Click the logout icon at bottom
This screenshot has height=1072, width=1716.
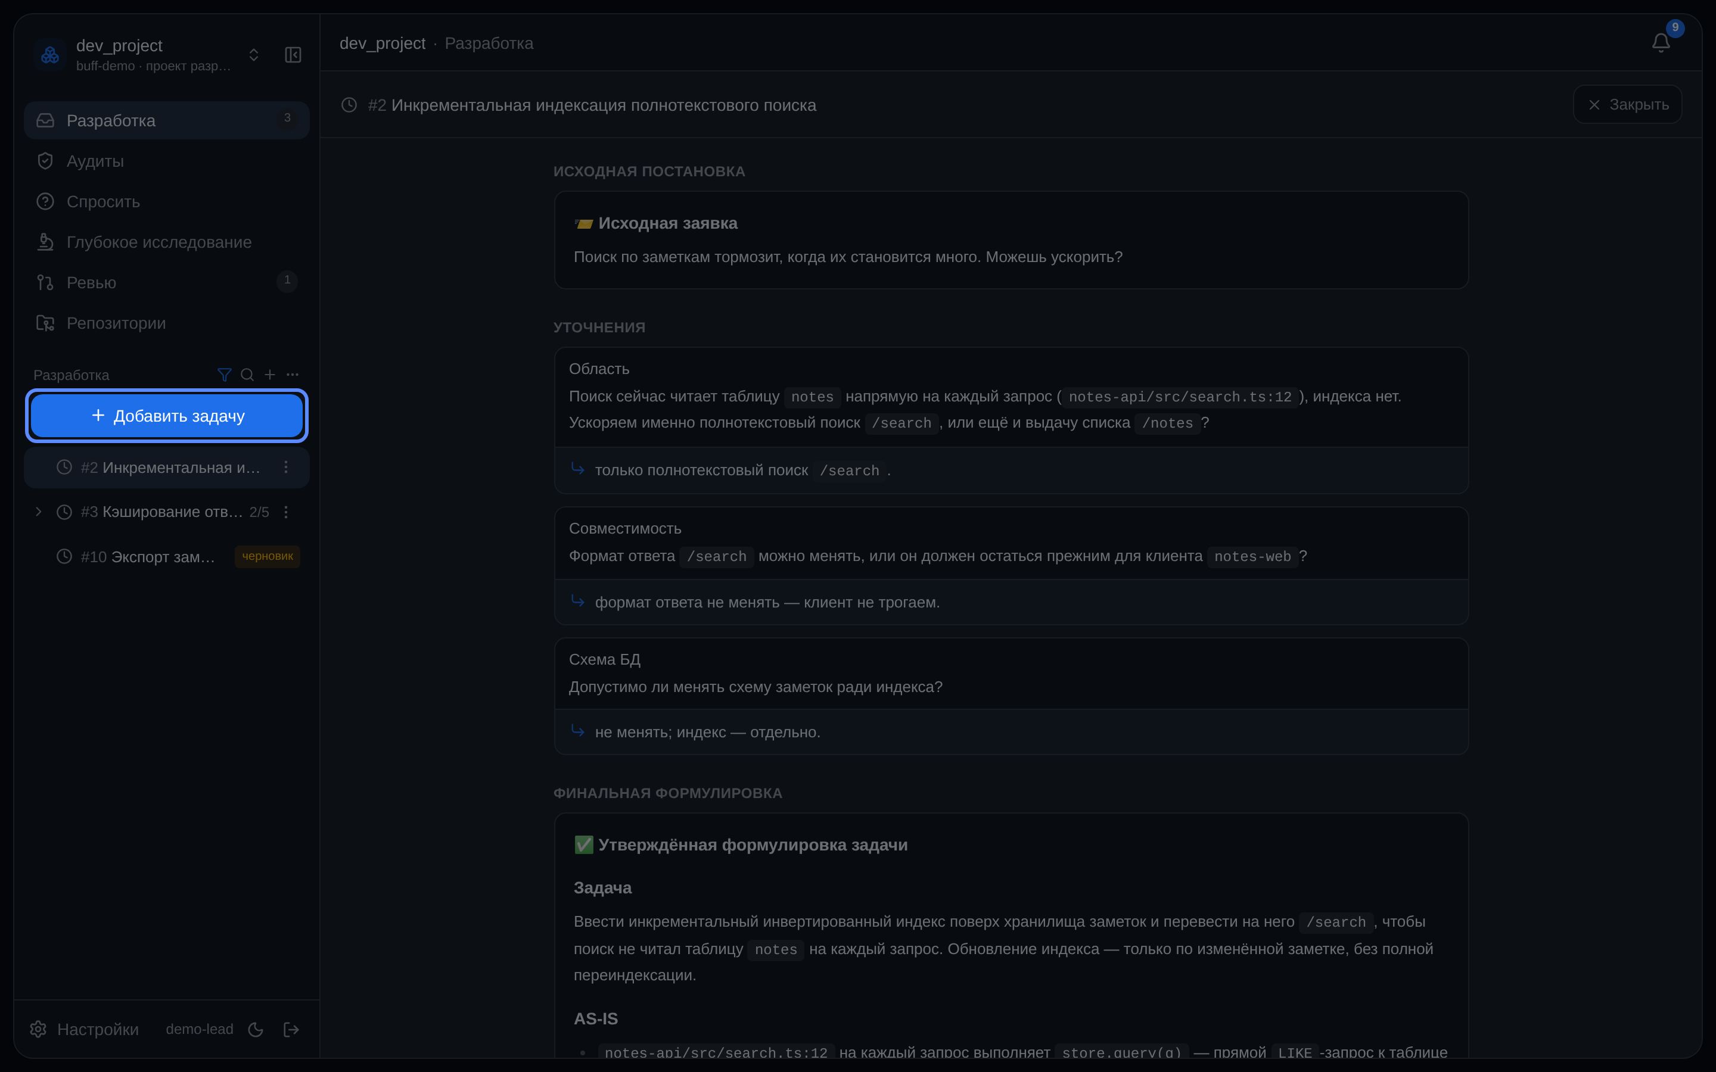click(291, 1029)
